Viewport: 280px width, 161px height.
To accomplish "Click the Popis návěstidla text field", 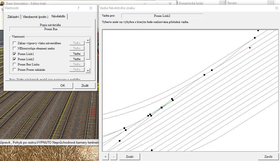I will pyautogui.click(x=50, y=29).
